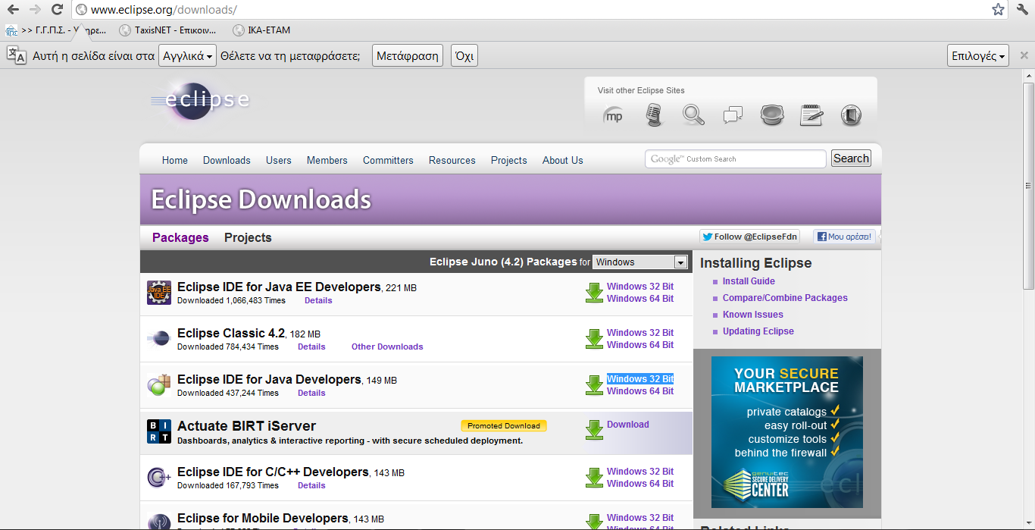Screen dimensions: 1035x530
Task: Download Windows 64 Bit Eclipse IDE for Java Developers
Action: pos(640,391)
